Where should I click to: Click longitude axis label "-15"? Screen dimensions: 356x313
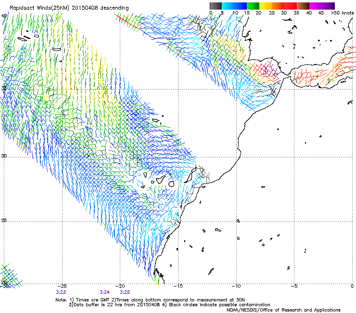pos(178,286)
